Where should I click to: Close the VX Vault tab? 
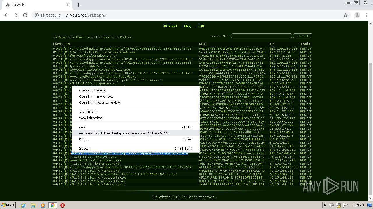[x=67, y=5]
